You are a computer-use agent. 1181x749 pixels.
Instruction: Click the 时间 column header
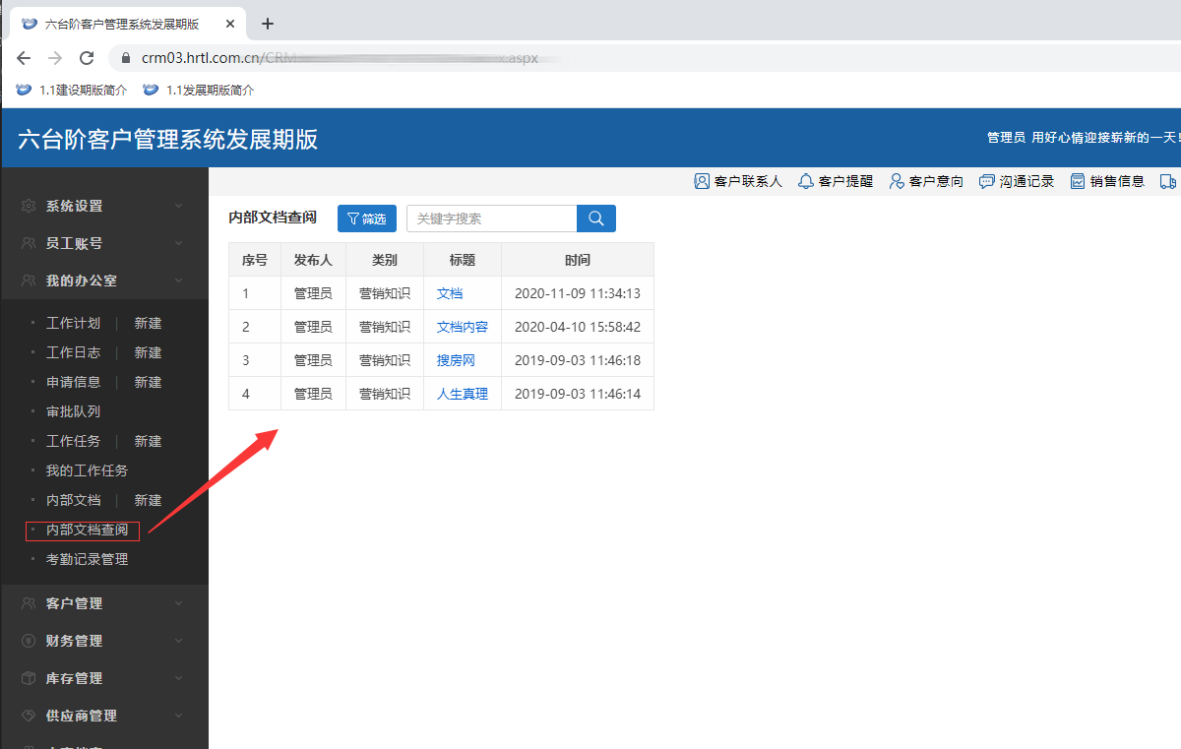tap(578, 260)
